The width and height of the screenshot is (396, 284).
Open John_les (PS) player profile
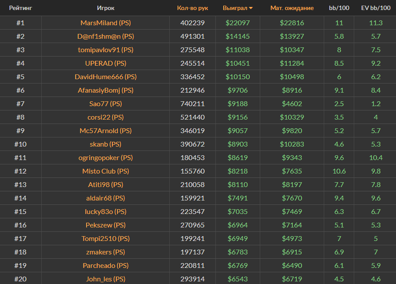pyautogui.click(x=105, y=279)
